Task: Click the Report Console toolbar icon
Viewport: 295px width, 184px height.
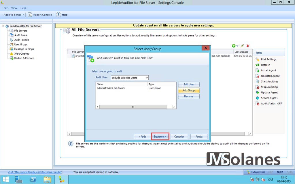Action: click(30, 15)
